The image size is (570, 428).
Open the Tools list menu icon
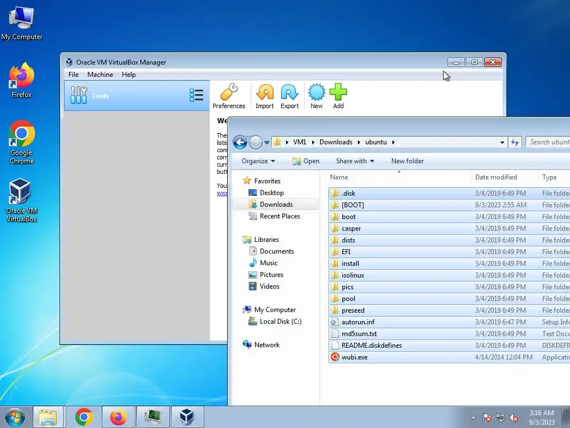[x=196, y=95]
